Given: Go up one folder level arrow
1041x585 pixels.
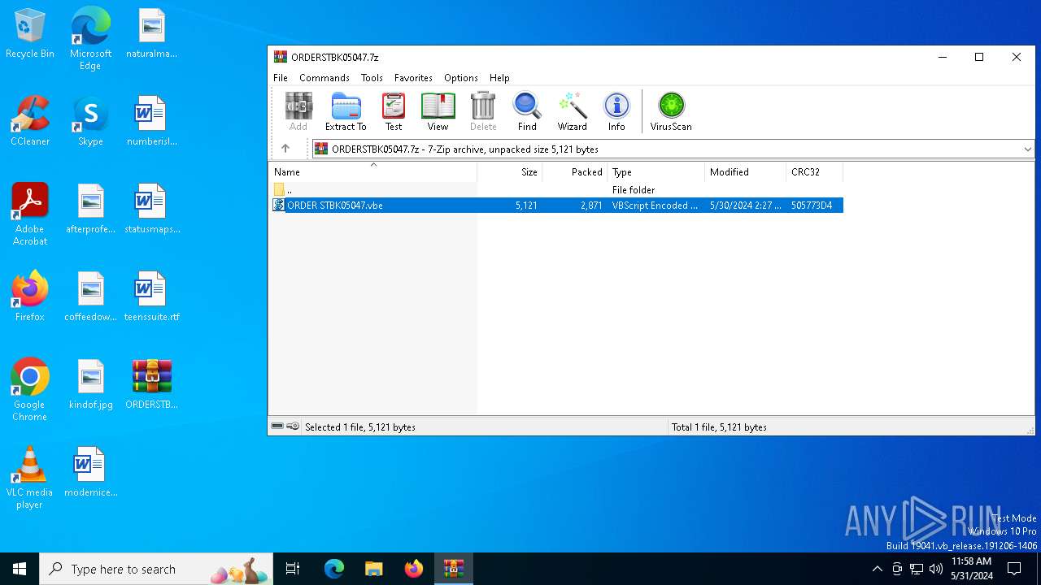Looking at the screenshot, I should [285, 149].
